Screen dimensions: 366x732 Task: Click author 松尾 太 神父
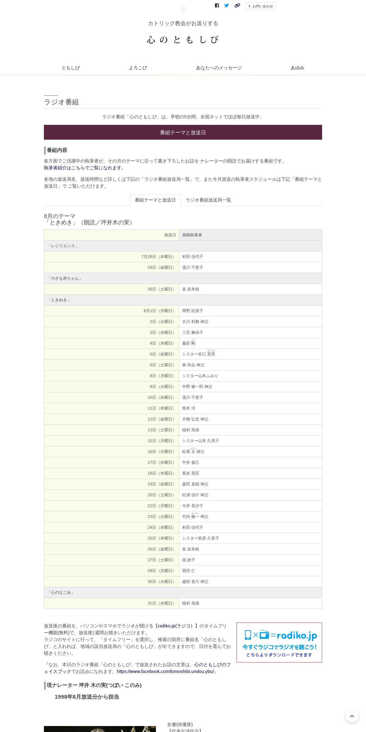coord(193,451)
